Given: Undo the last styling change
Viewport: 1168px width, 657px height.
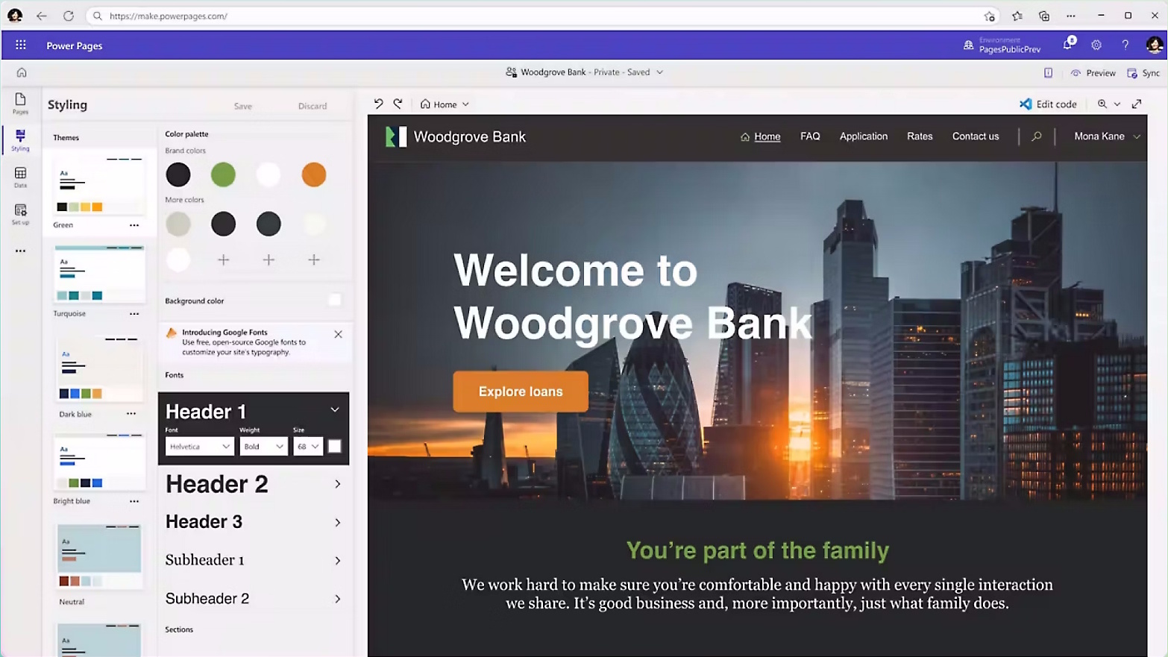Looking at the screenshot, I should pos(378,104).
